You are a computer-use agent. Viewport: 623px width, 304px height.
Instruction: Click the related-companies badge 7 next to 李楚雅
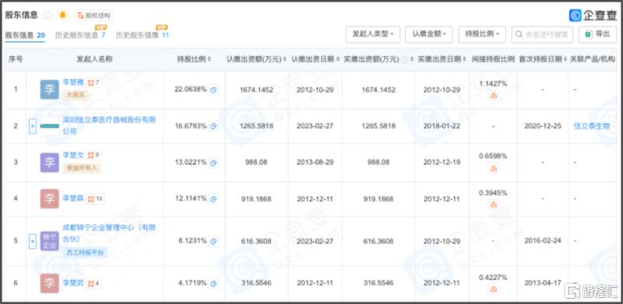(x=94, y=83)
